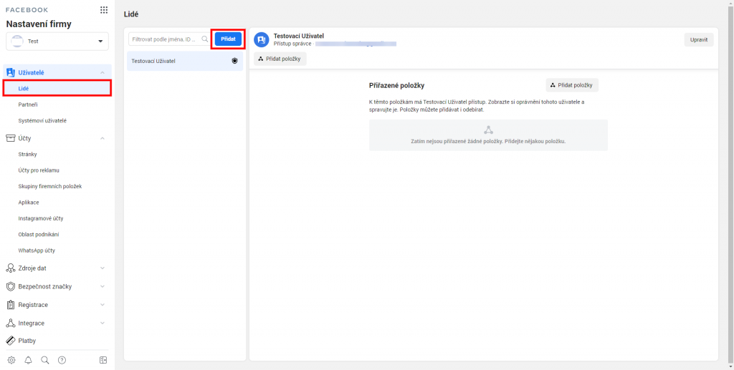Image resolution: width=734 pixels, height=370 pixels.
Task: Click the Testovací Uživatel profile avatar
Action: [262, 39]
